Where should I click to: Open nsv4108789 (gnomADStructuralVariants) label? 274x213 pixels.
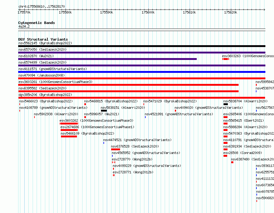[53, 108]
